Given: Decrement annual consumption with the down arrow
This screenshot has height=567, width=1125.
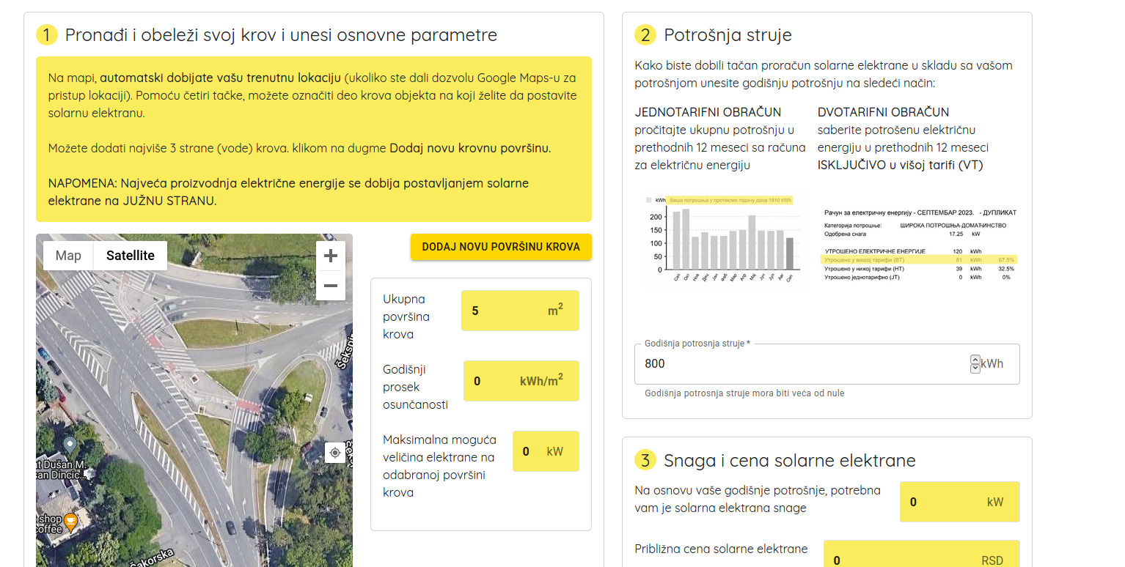Looking at the screenshot, I should click(x=975, y=368).
